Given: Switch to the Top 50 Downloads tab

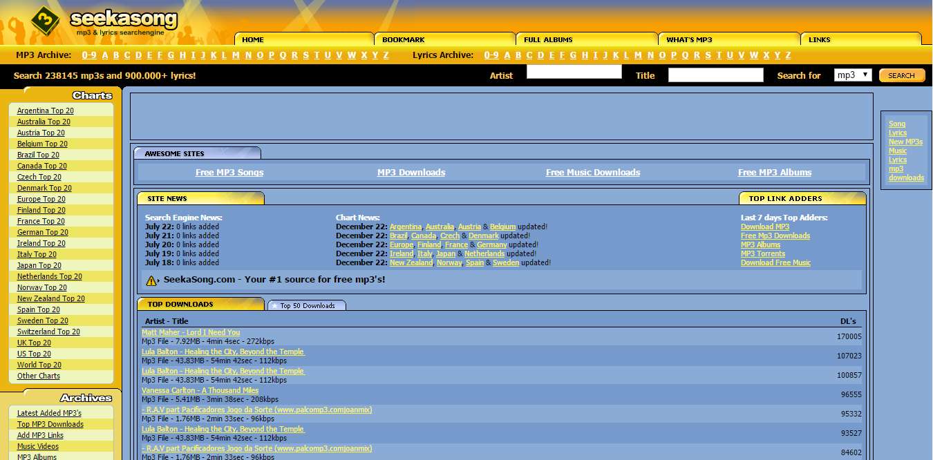Looking at the screenshot, I should pos(307,305).
